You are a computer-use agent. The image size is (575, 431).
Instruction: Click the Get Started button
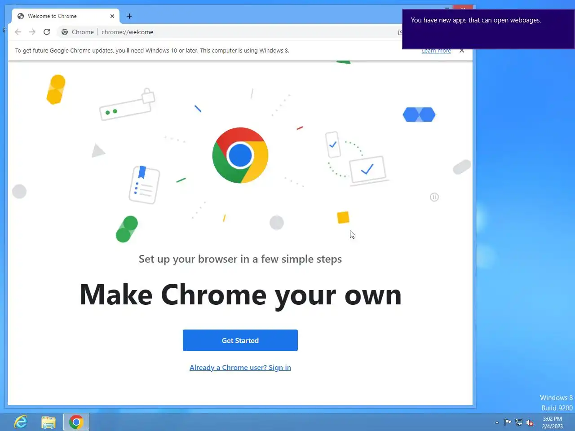point(240,340)
